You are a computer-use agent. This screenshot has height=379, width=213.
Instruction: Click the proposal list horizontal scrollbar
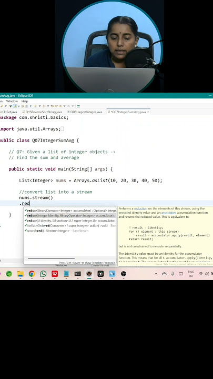pos(51,258)
